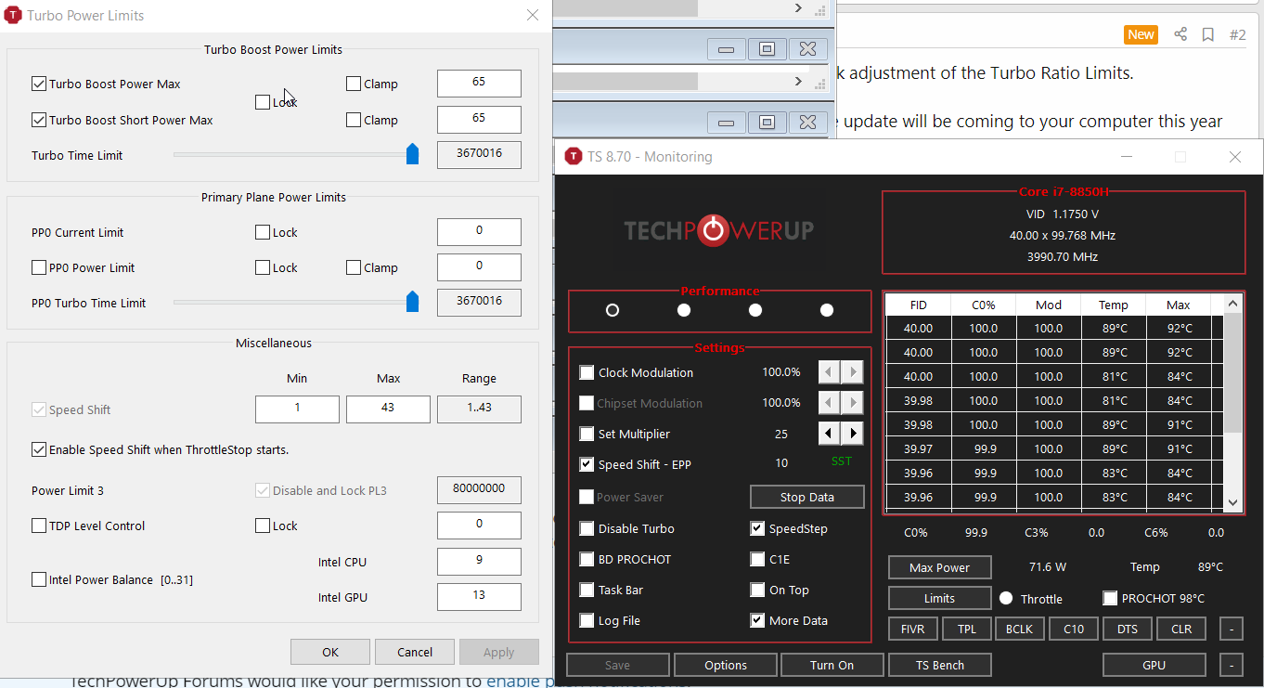
Task: Bookmark forum post #2 in browser
Action: point(1207,34)
